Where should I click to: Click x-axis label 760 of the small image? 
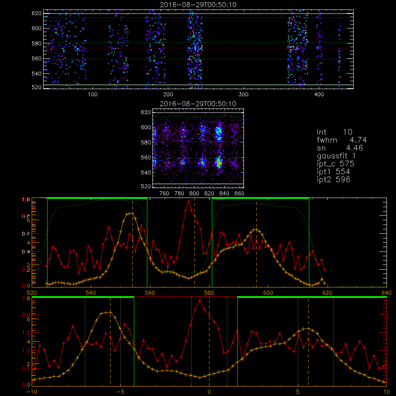(164, 194)
